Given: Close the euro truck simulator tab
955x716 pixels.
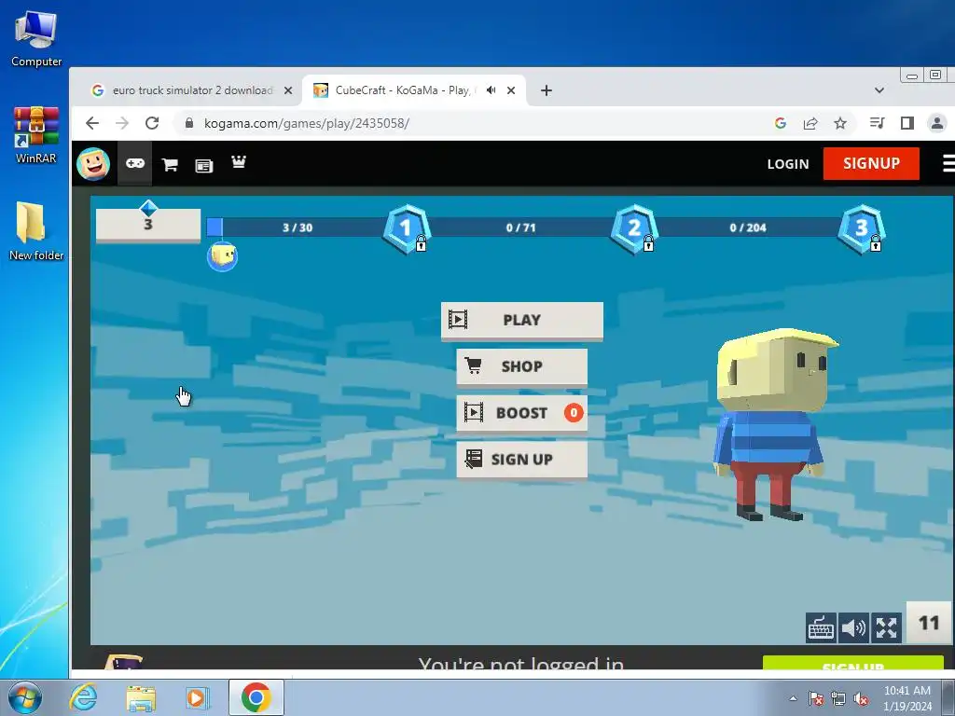Looking at the screenshot, I should click(x=288, y=90).
